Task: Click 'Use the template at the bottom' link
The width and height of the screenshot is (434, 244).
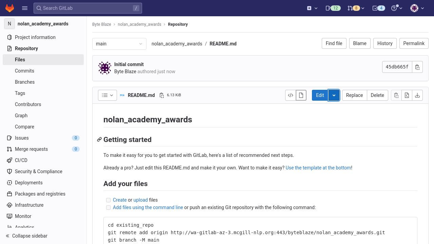Action: (x=318, y=168)
